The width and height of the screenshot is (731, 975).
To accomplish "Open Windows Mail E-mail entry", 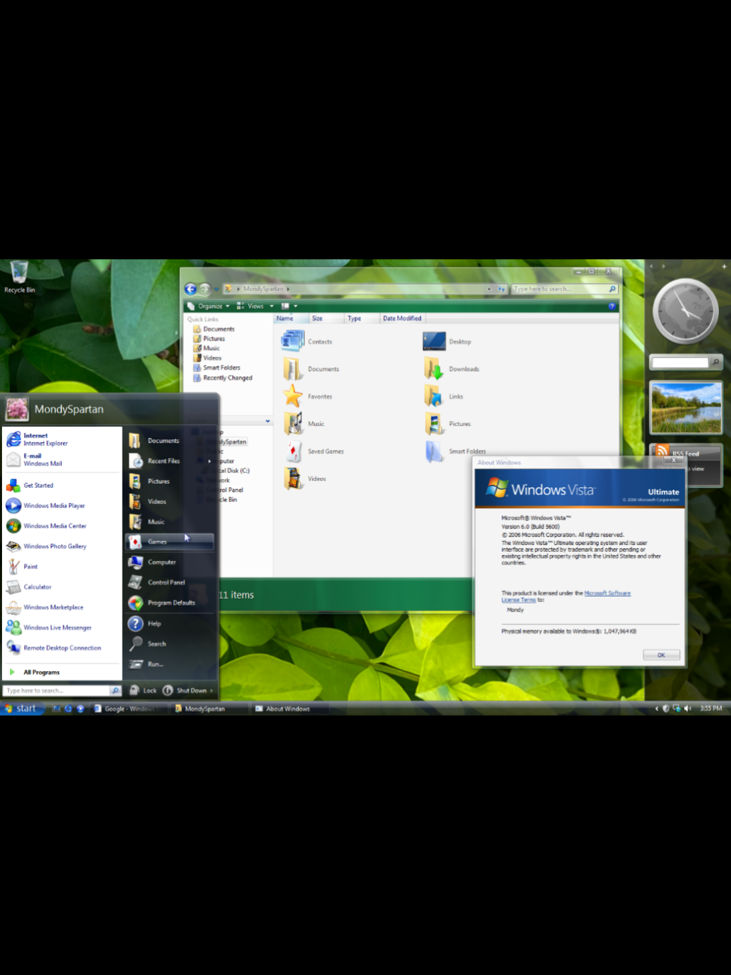I will pos(62,459).
